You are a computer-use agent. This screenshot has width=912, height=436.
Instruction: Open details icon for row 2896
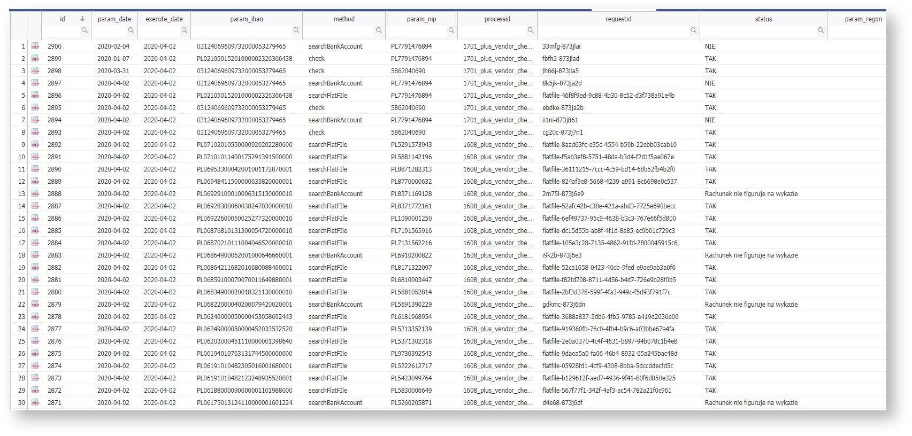[x=35, y=96]
